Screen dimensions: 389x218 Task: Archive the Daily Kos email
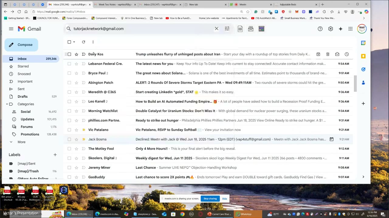[x=318, y=54]
